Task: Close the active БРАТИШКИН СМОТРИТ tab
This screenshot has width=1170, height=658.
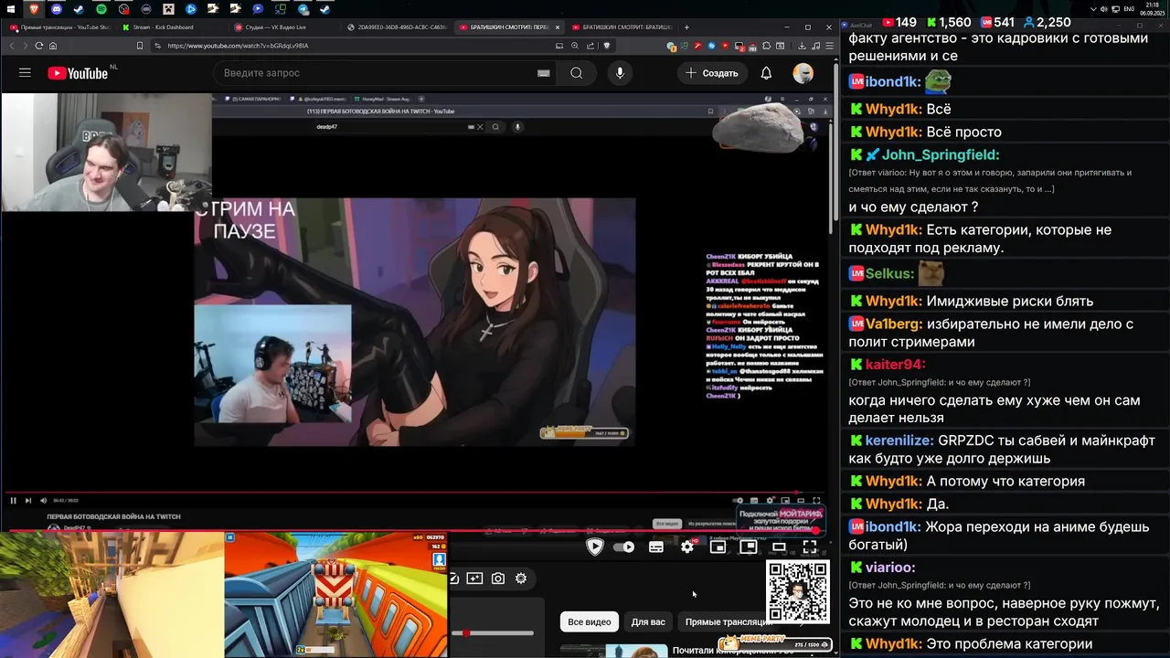Action: click(x=557, y=27)
